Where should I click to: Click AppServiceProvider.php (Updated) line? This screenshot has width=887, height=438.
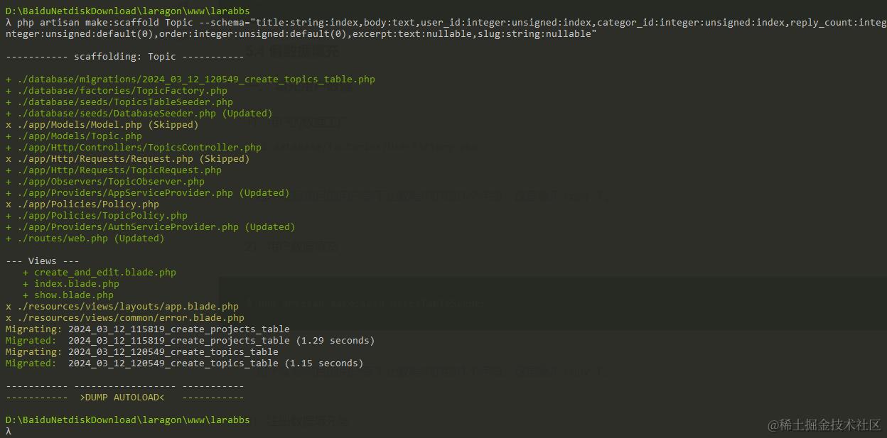[x=148, y=193]
